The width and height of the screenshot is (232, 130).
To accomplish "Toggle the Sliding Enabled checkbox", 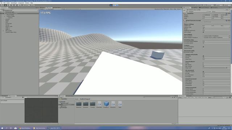I will (203, 48).
